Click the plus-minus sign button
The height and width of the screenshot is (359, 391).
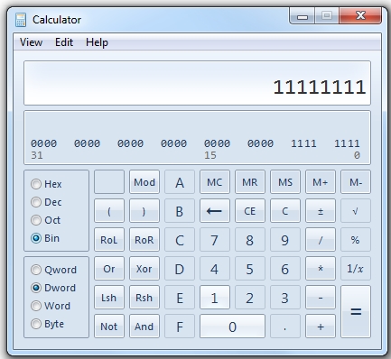pos(321,211)
